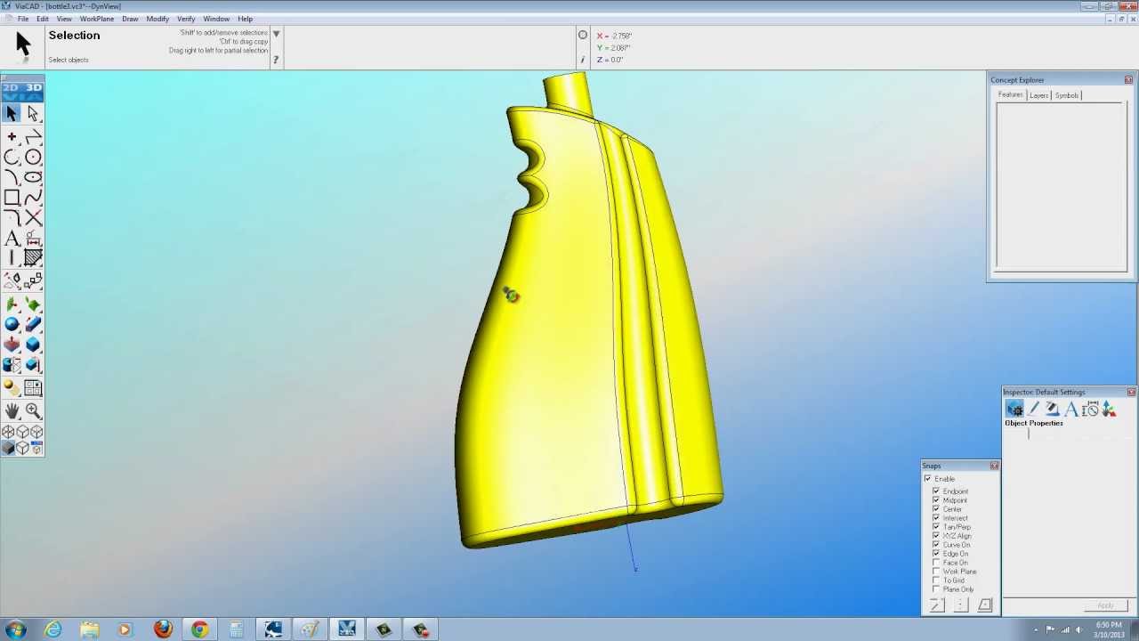1139x641 pixels.
Task: Open the Edit menu
Action: click(x=43, y=19)
